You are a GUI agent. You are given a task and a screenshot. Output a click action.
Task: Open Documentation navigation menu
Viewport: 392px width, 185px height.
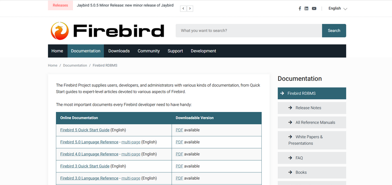pyautogui.click(x=86, y=51)
